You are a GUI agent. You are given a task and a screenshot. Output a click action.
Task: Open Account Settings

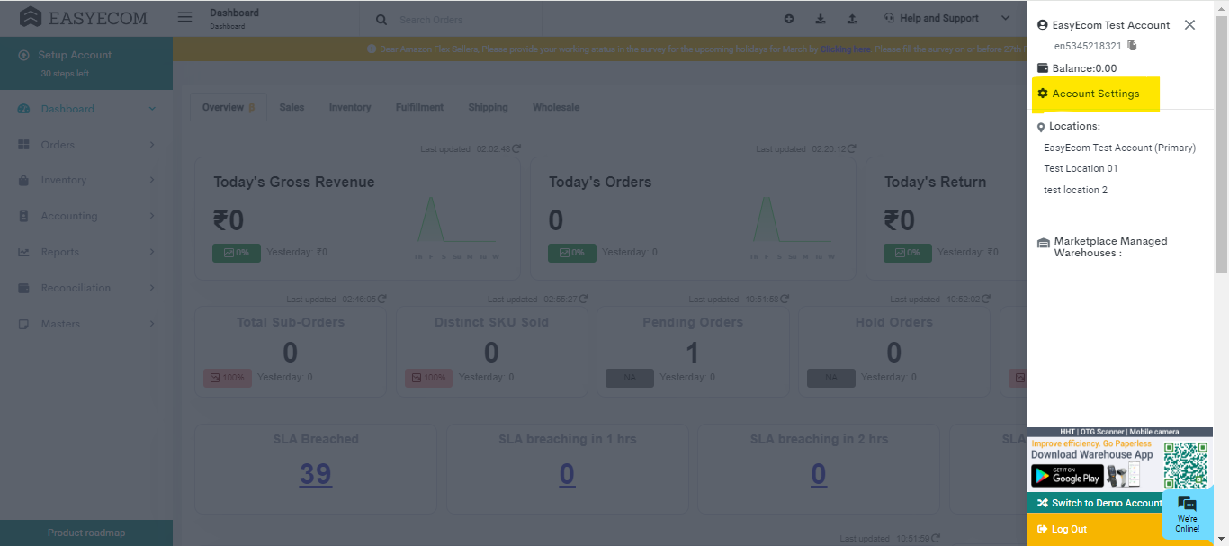click(x=1095, y=94)
